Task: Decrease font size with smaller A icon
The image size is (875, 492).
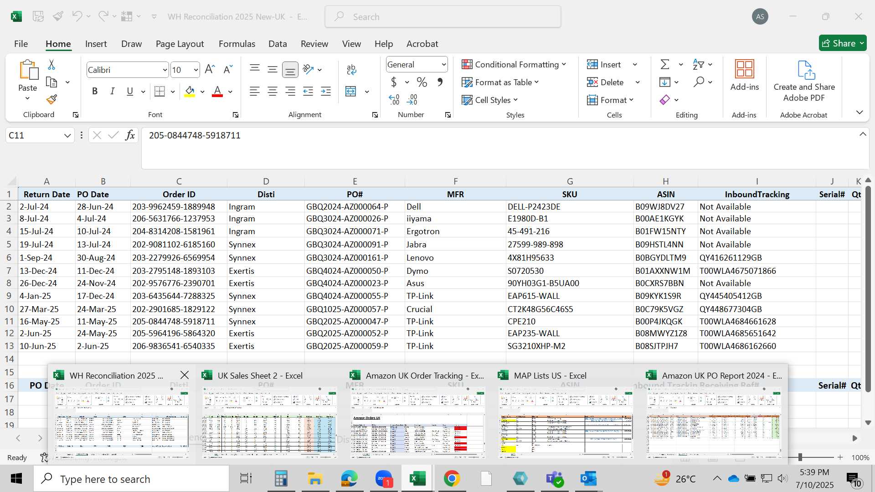Action: point(228,69)
